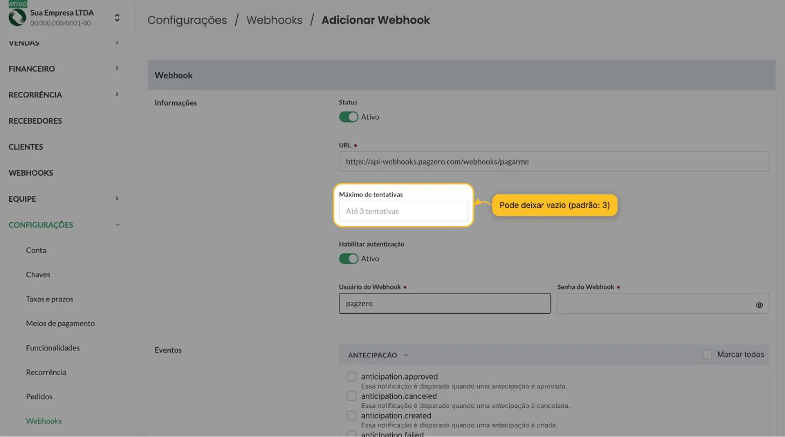Image resolution: width=785 pixels, height=437 pixels.
Task: Click the URL input field
Action: [554, 161]
